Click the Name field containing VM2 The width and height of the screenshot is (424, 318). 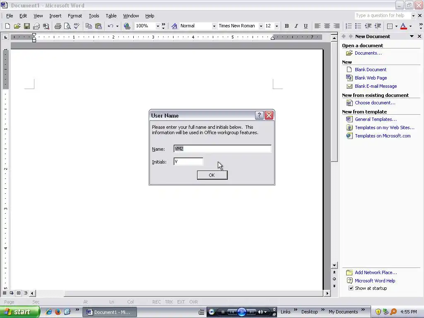tap(222, 149)
